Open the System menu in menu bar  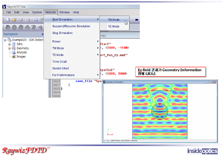37,12
